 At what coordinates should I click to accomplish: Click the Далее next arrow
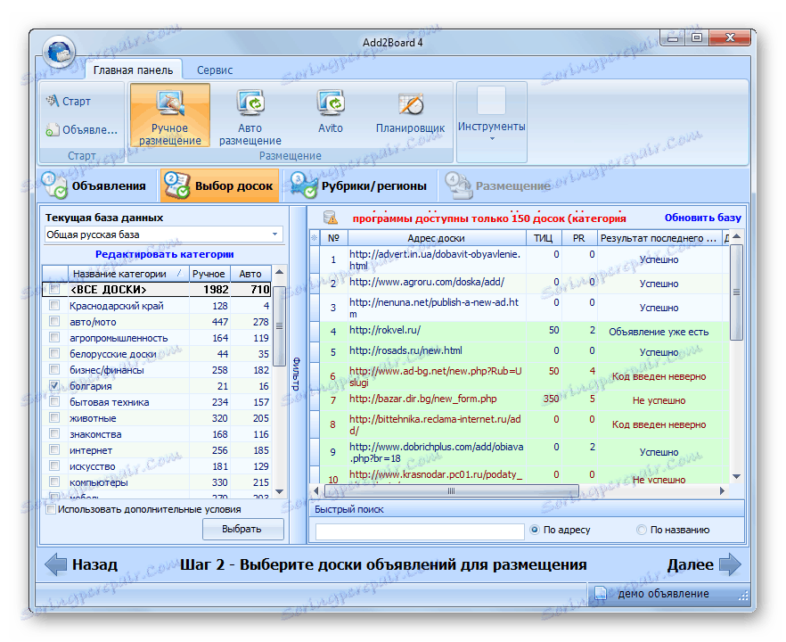pos(731,564)
